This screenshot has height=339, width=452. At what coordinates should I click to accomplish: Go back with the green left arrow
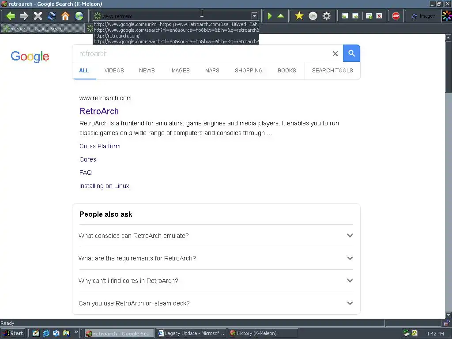click(11, 16)
